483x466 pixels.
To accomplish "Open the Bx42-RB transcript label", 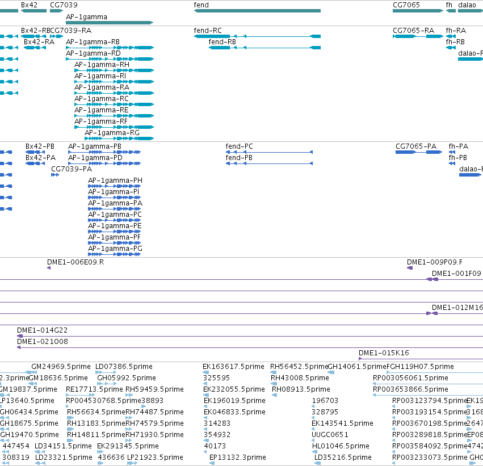I will (x=35, y=31).
